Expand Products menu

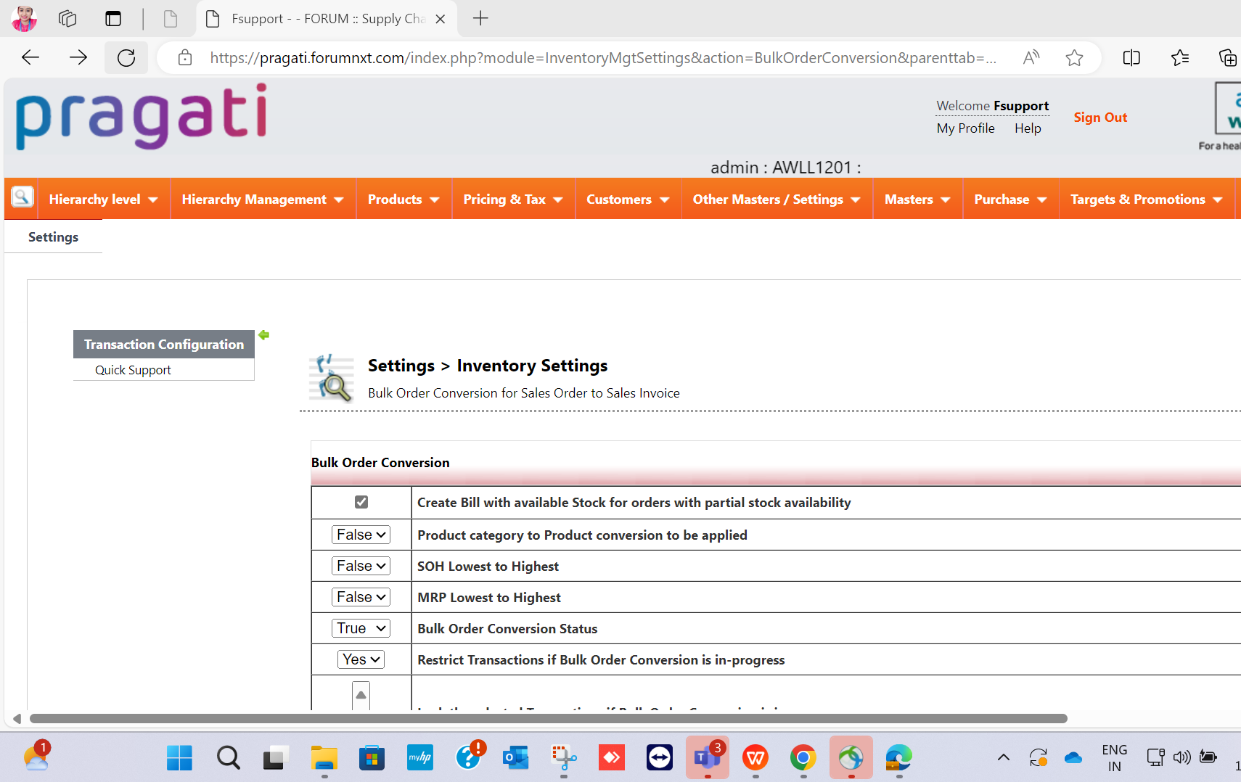coord(404,199)
